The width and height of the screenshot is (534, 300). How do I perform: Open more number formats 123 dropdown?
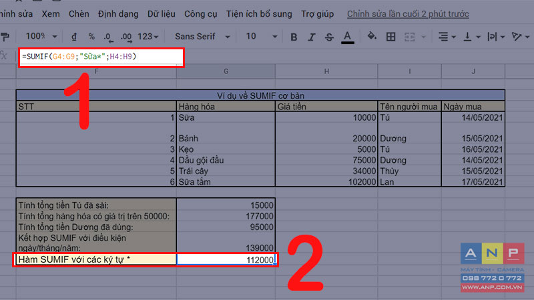[x=148, y=37]
